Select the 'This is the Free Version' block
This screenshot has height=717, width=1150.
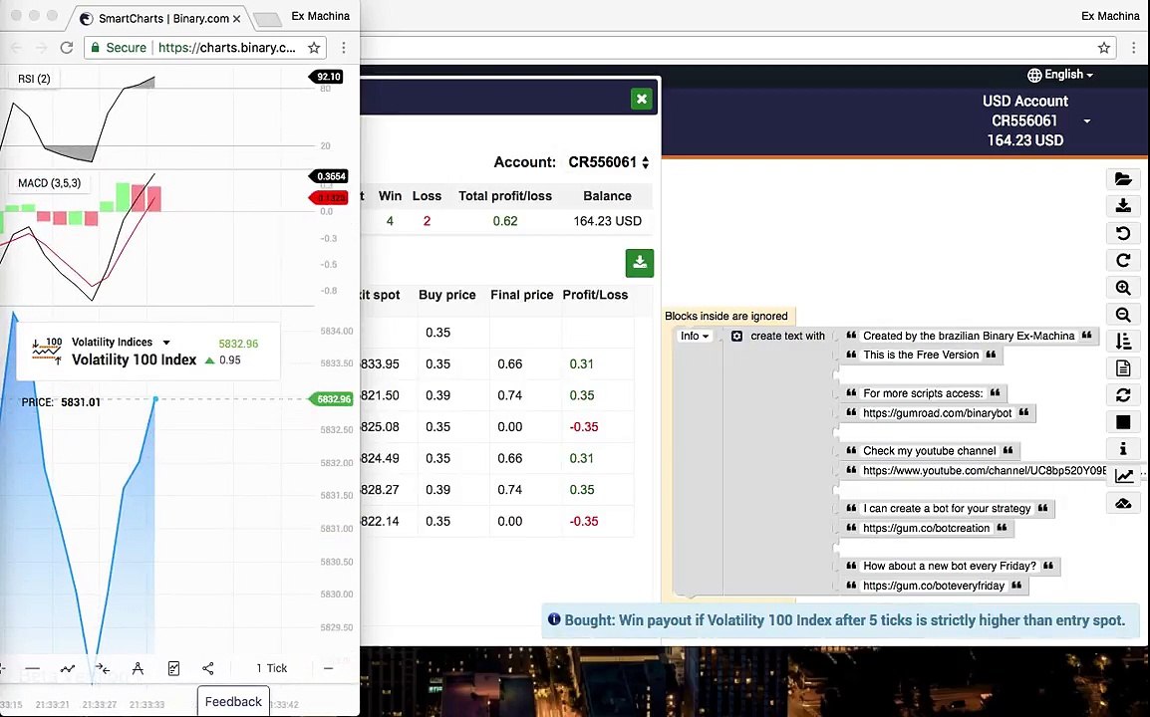(x=921, y=355)
